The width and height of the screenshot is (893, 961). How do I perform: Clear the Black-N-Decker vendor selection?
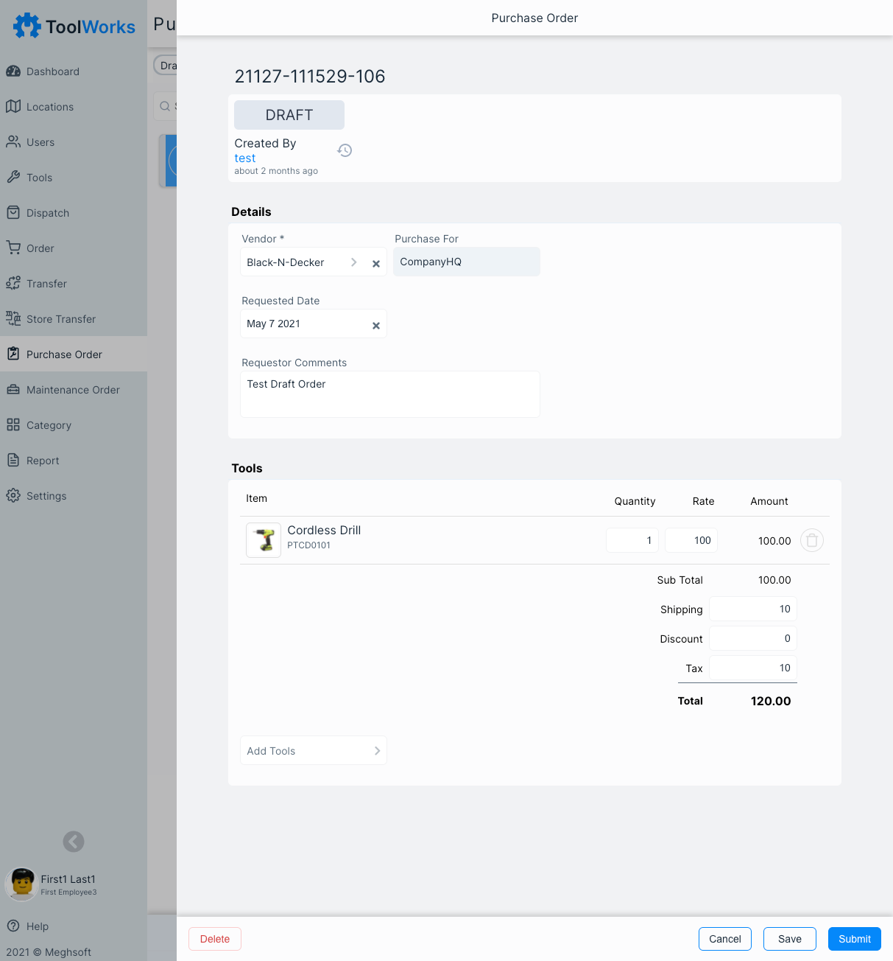click(x=375, y=263)
